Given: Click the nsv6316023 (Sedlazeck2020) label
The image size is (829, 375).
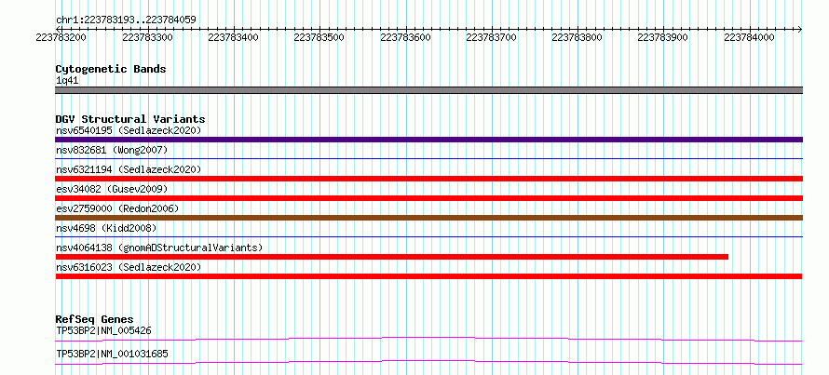Looking at the screenshot, I should click(x=129, y=267).
